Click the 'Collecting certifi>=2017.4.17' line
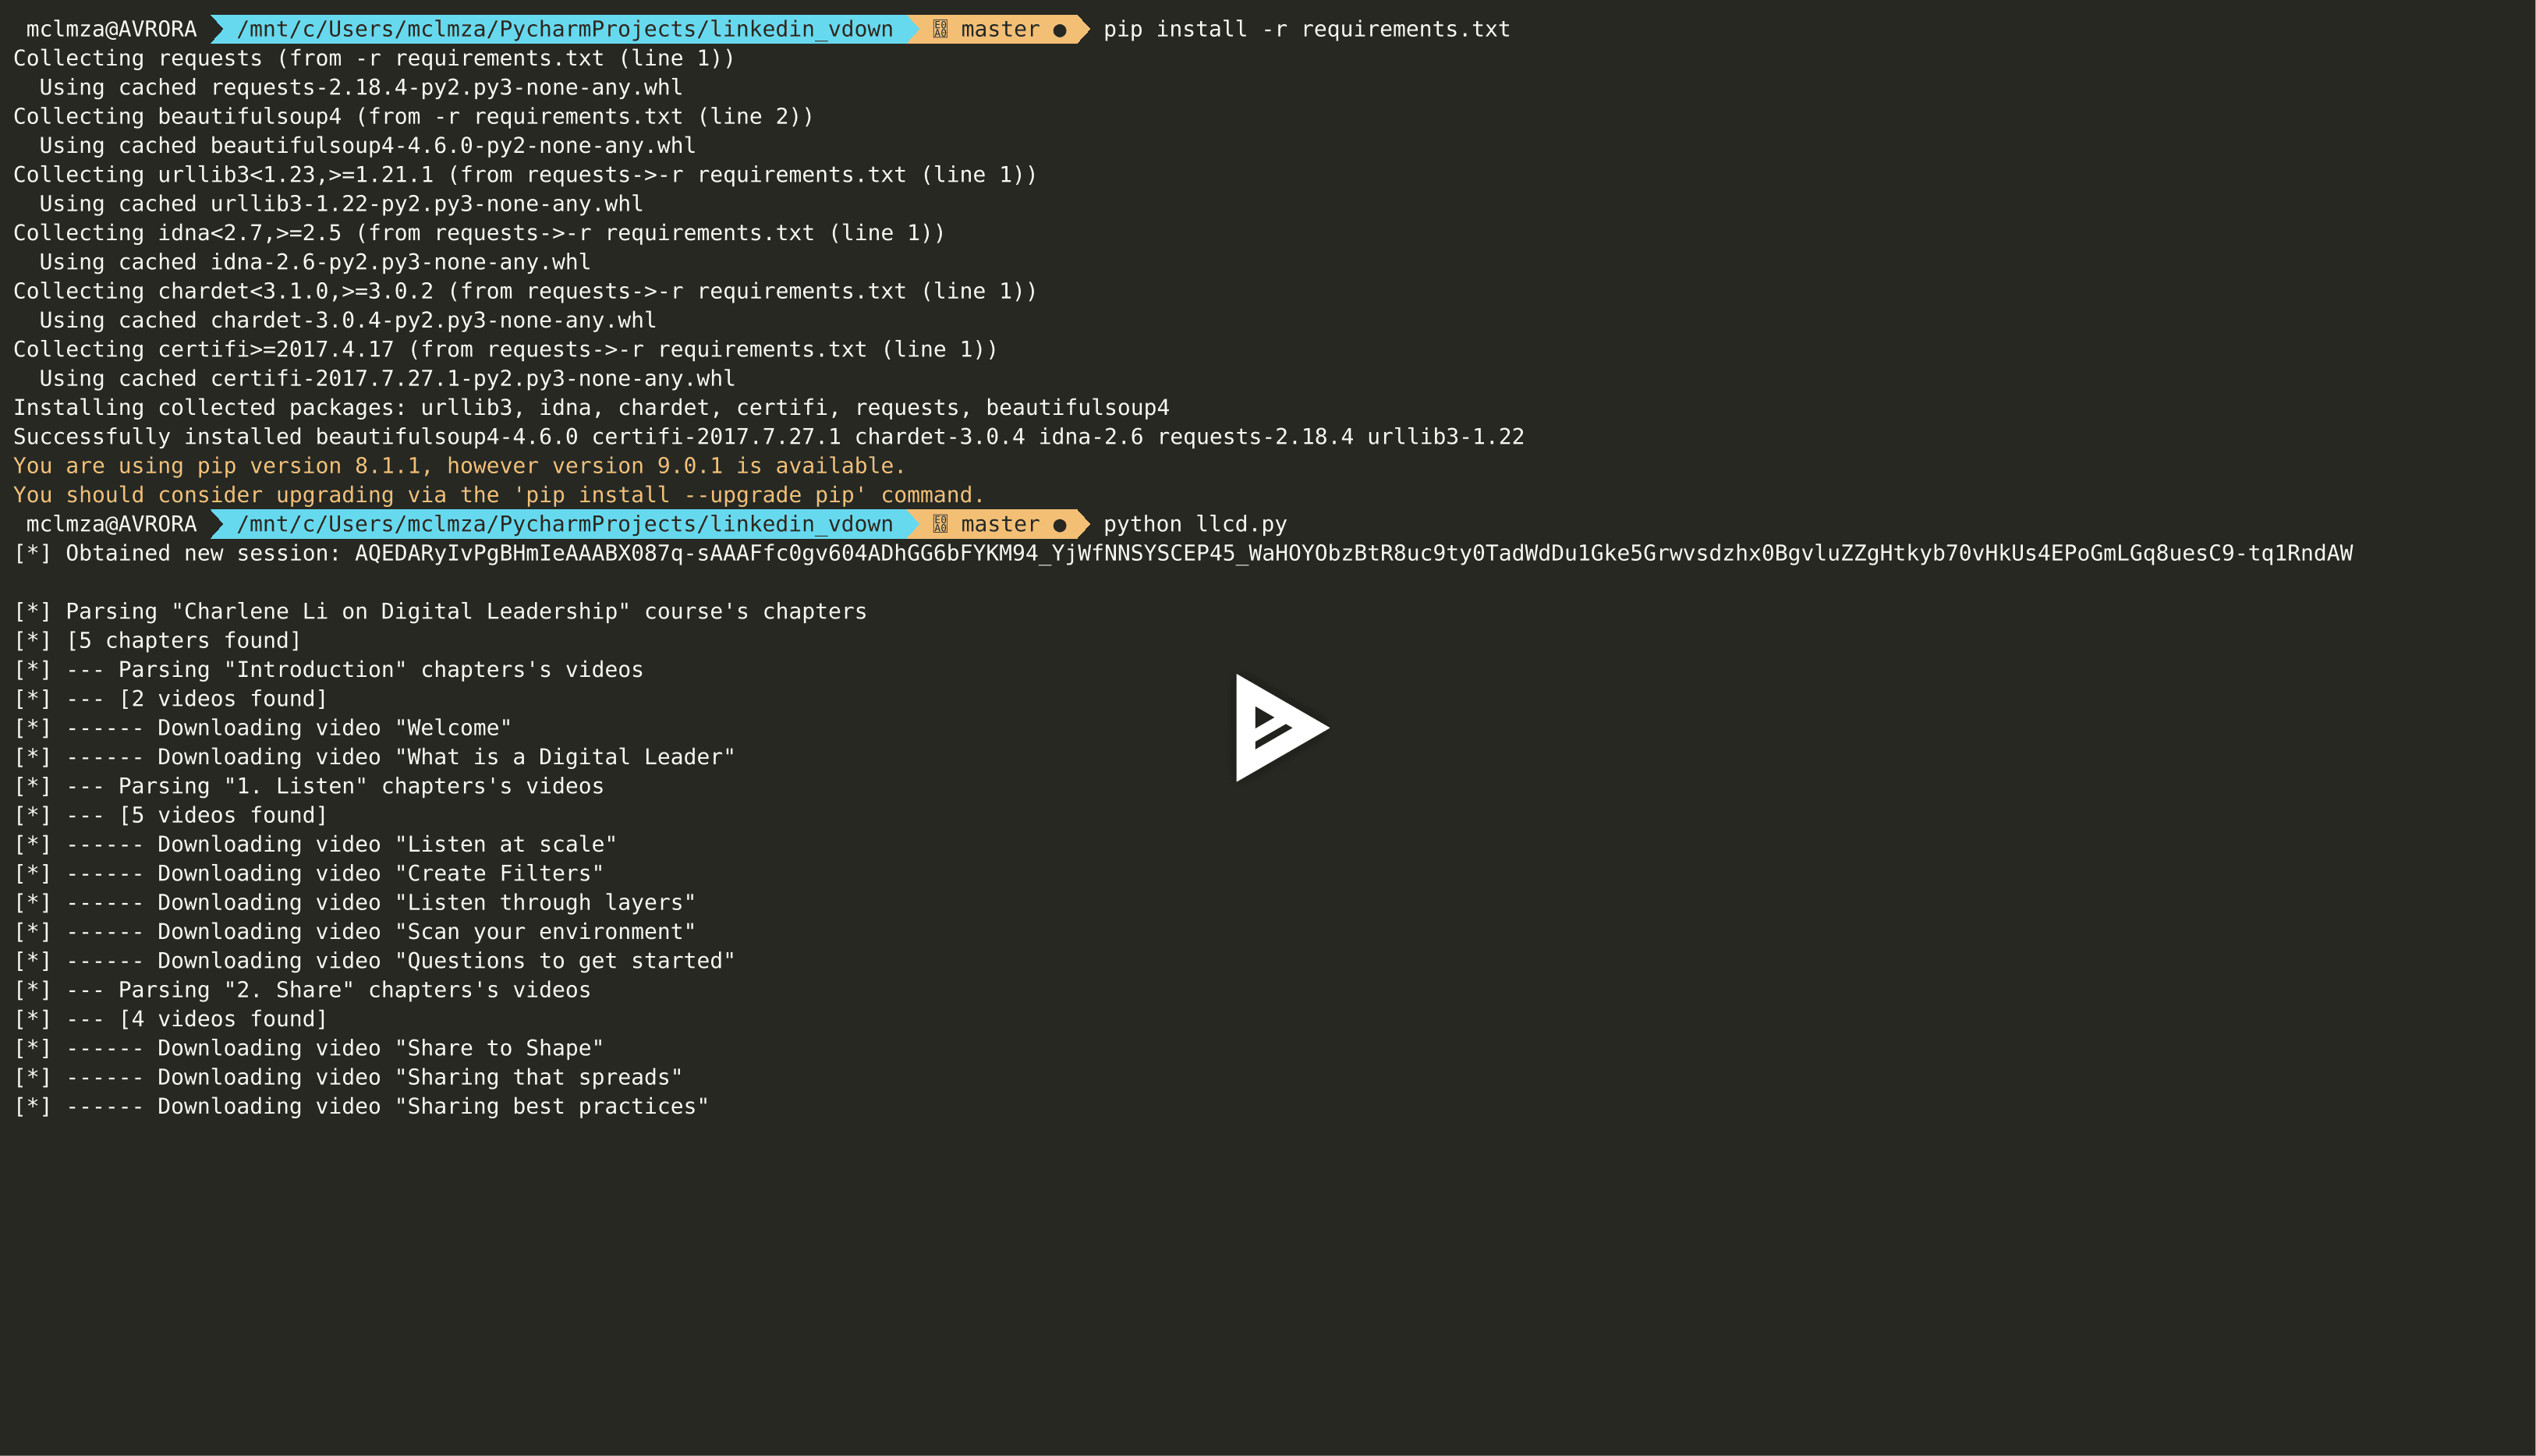The width and height of the screenshot is (2536, 1456). coord(505,349)
